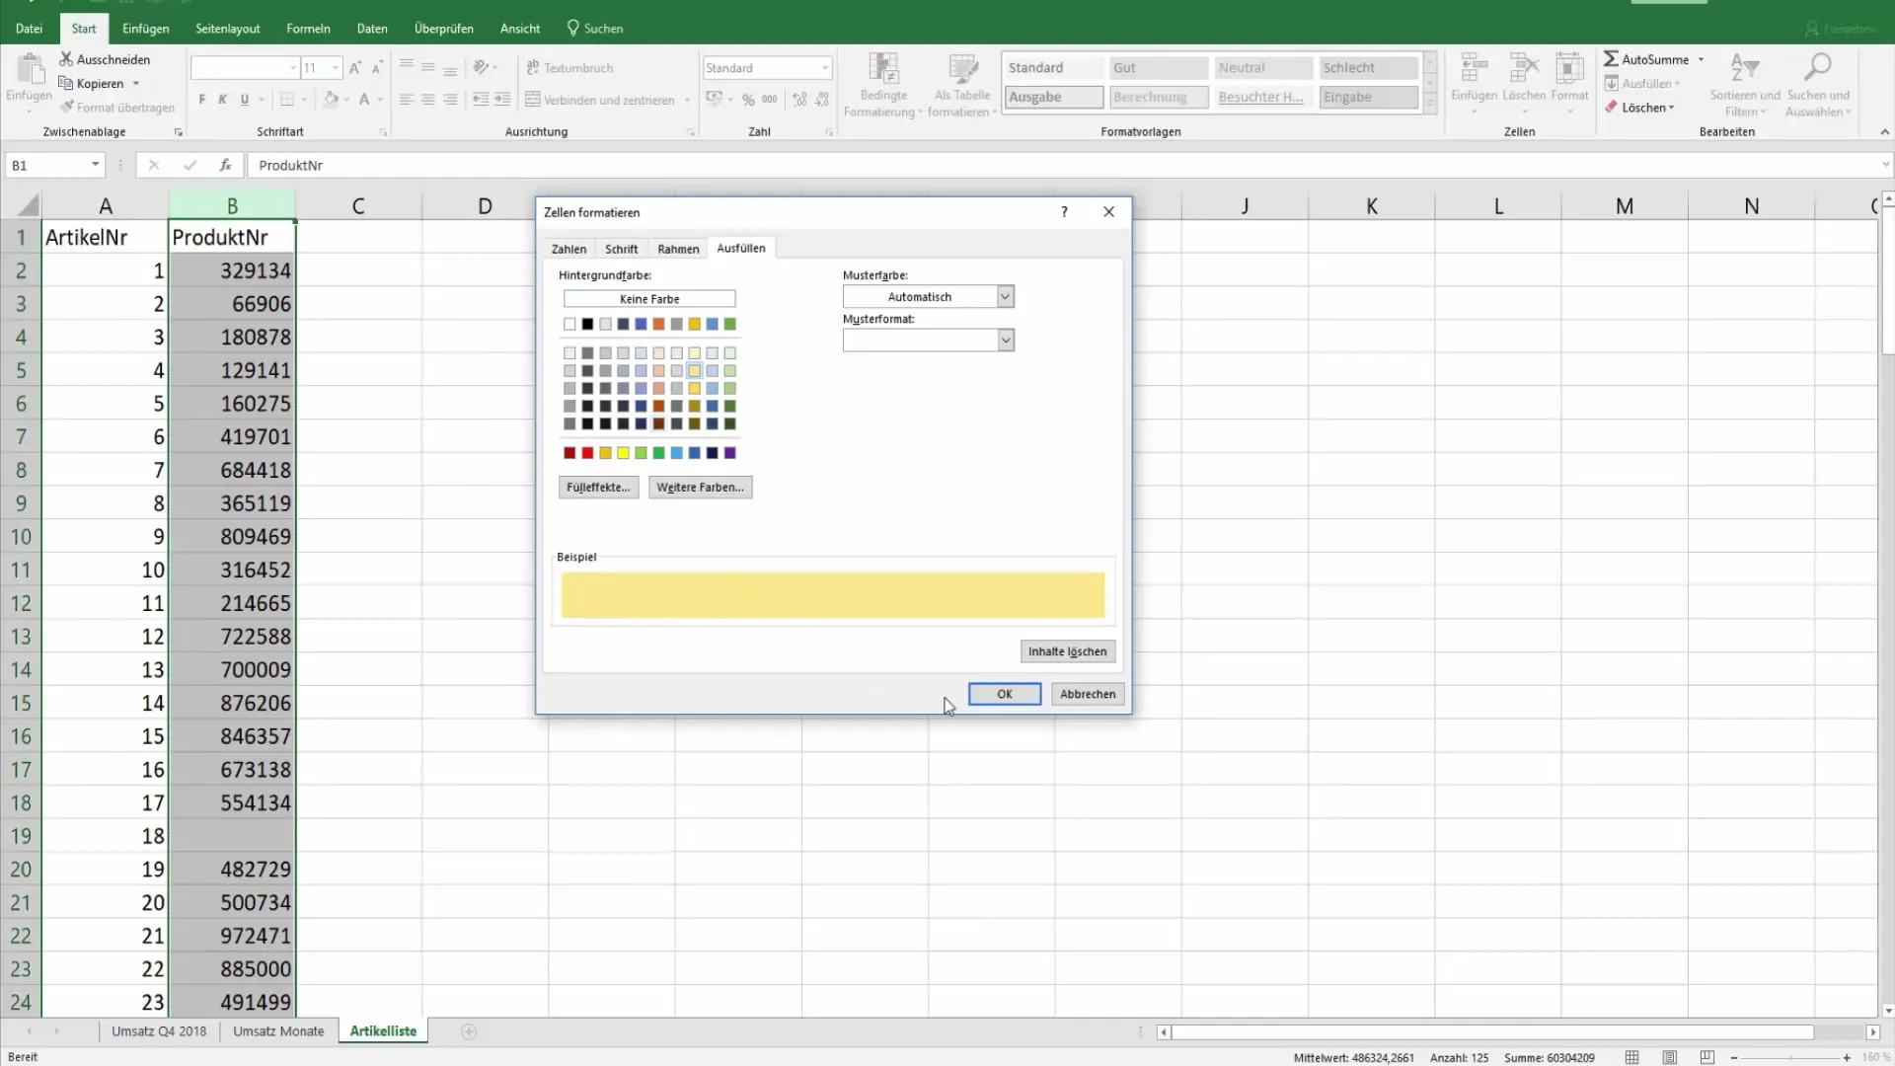Open the font name dropdown arrow
This screenshot has width=1895, height=1066.
click(x=293, y=68)
